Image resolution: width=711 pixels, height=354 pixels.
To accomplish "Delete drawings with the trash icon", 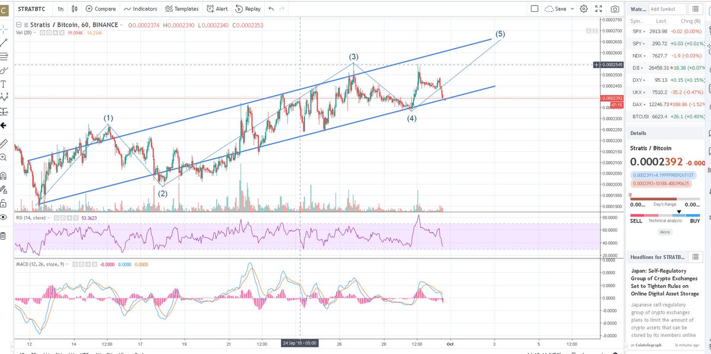I will [4, 236].
